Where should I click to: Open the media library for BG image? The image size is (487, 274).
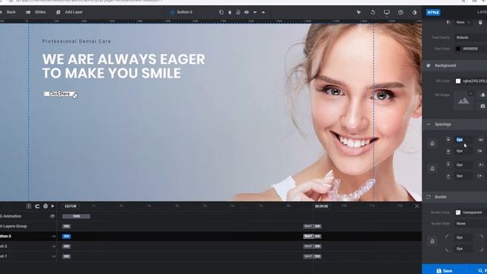tap(482, 95)
